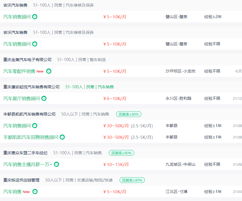Open company 丰都县凯凯汽车销售有限公司
Screen dimensions: 242x201
(30, 114)
